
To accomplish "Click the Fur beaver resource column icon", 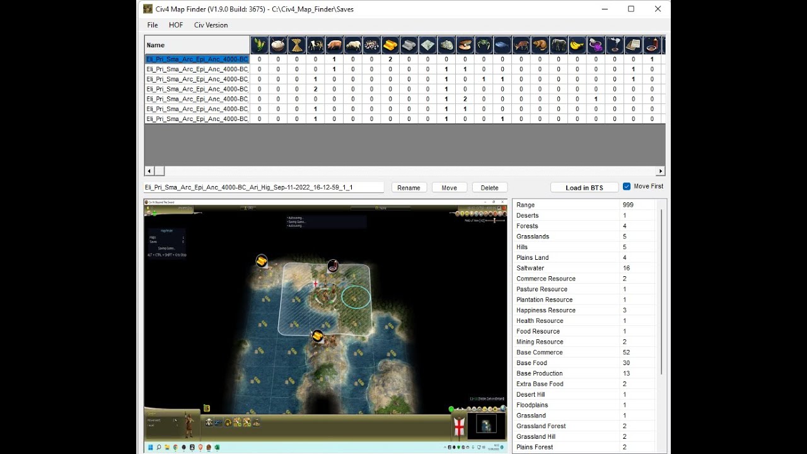I will point(540,45).
